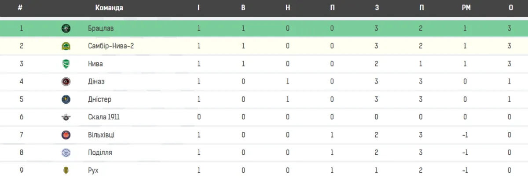Select the Команда column header
Screen dimensions: 528x178
click(x=109, y=8)
